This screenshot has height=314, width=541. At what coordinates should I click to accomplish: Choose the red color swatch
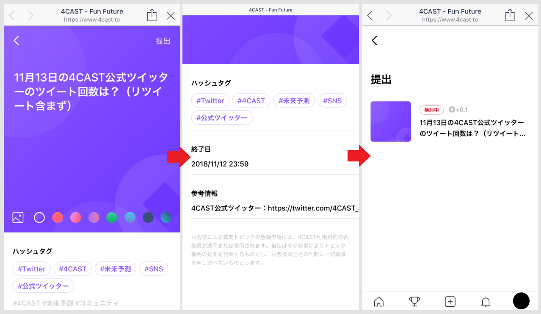(x=58, y=218)
